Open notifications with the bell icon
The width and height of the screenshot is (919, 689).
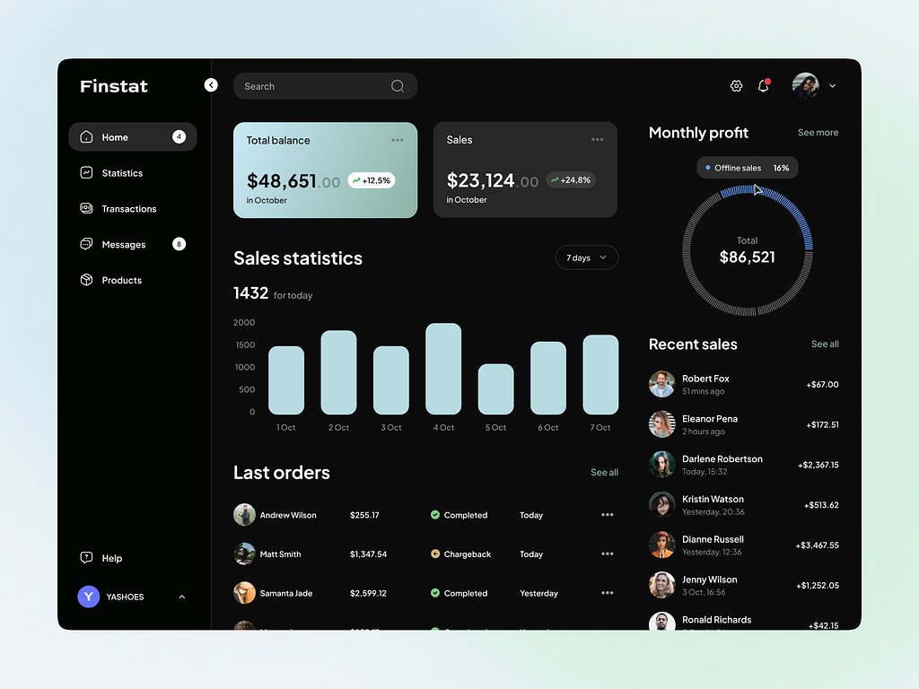(763, 86)
